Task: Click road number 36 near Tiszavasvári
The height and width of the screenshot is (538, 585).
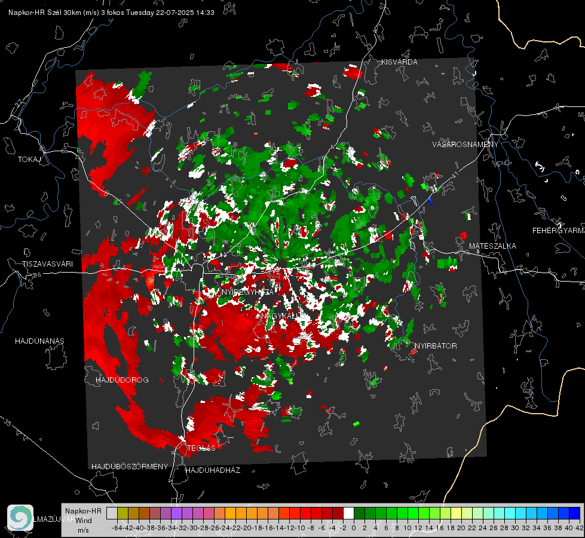Action: 37,275
